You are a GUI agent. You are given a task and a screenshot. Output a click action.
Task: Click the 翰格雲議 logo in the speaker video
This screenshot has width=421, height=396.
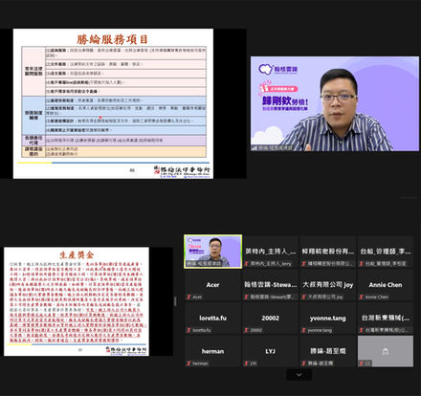(278, 69)
